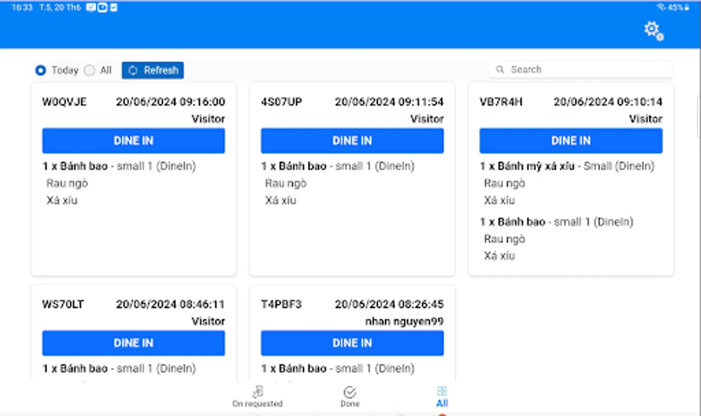Screen dimensions: 701x416
Task: Select the All radio button filter
Action: coord(90,70)
